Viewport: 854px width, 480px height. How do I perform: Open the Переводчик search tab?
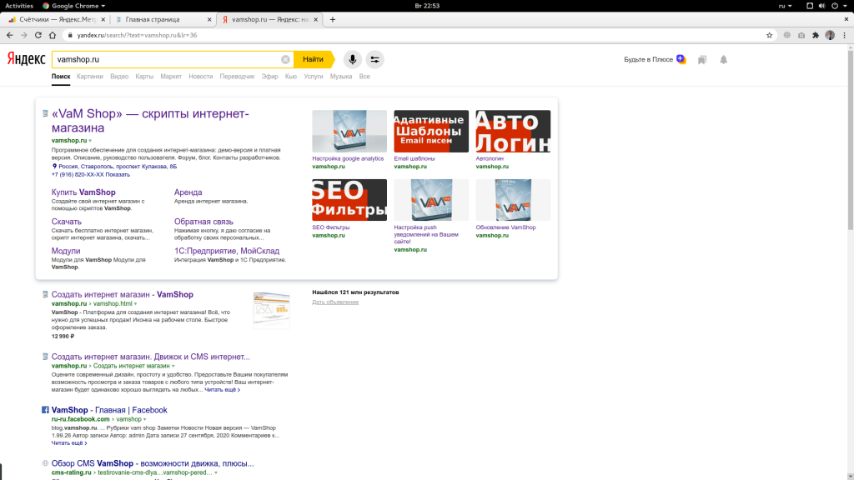237,77
